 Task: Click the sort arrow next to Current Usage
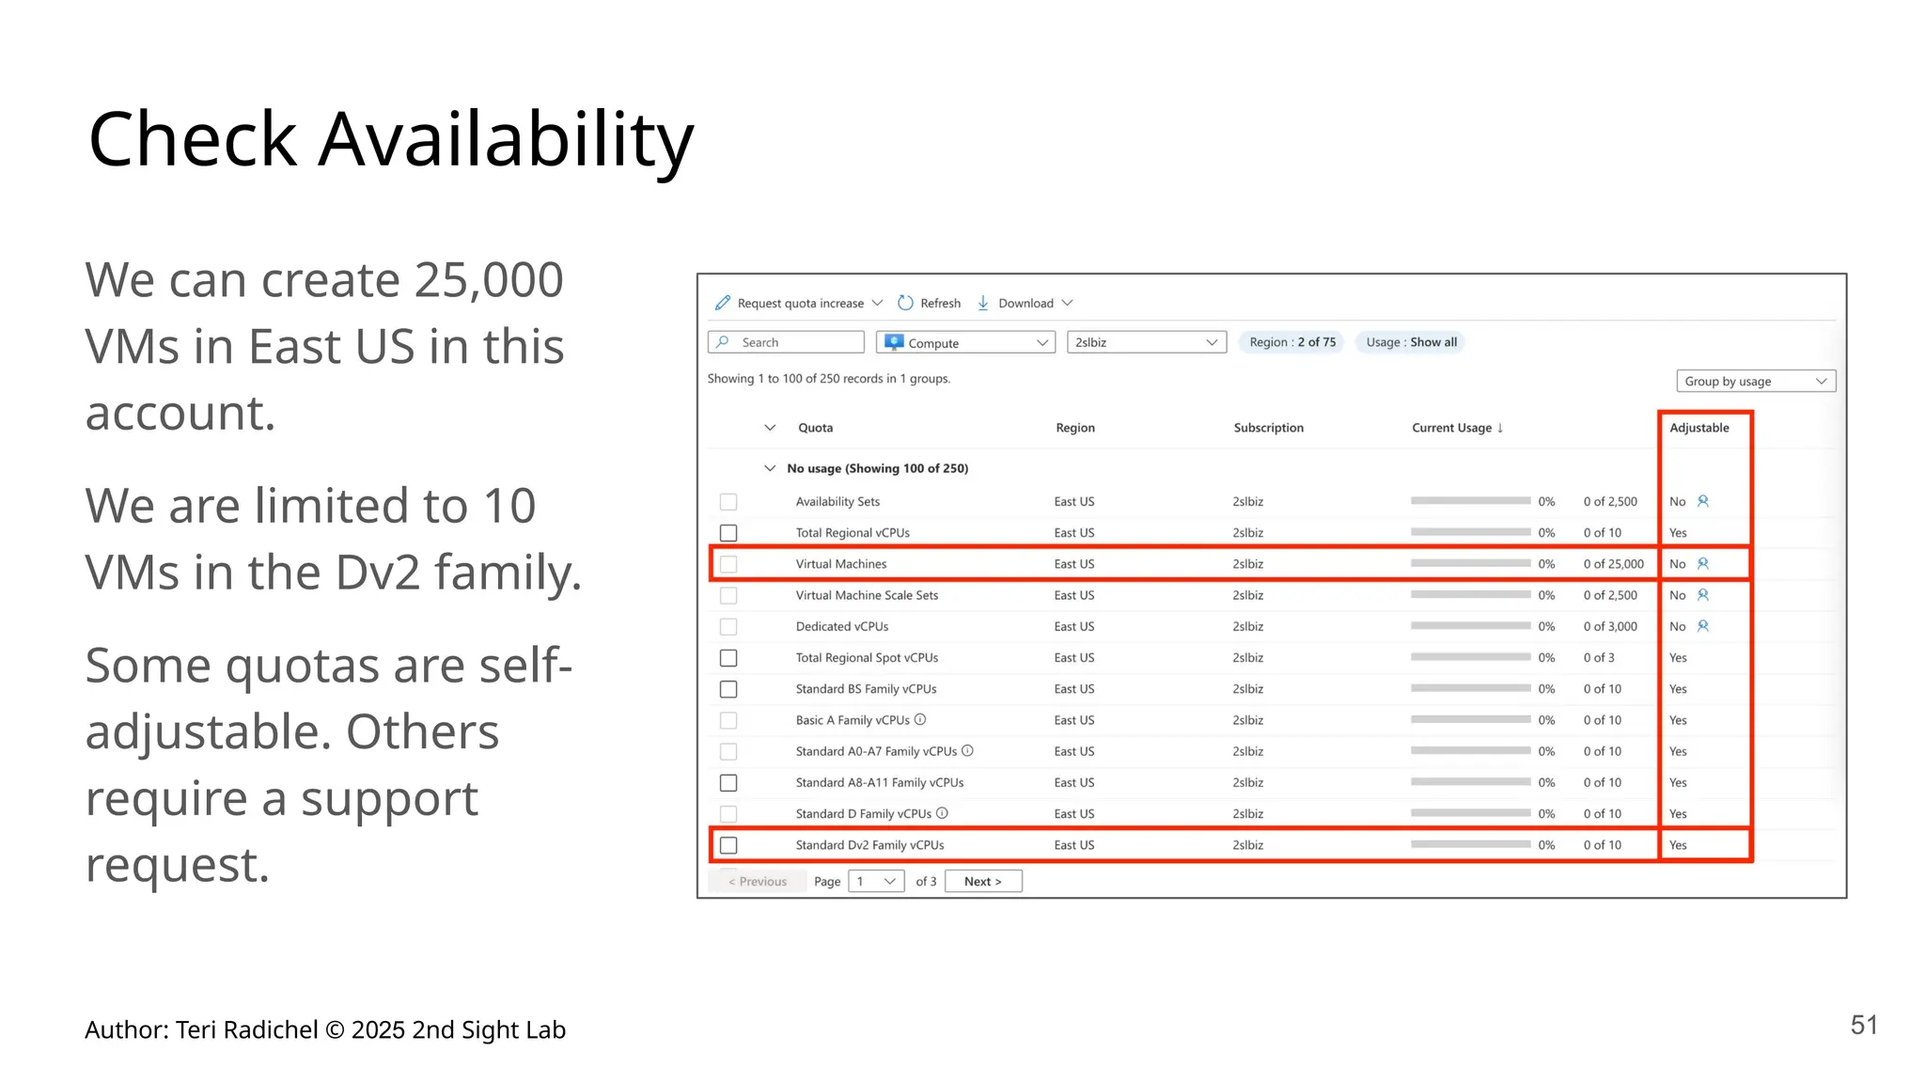[1500, 428]
